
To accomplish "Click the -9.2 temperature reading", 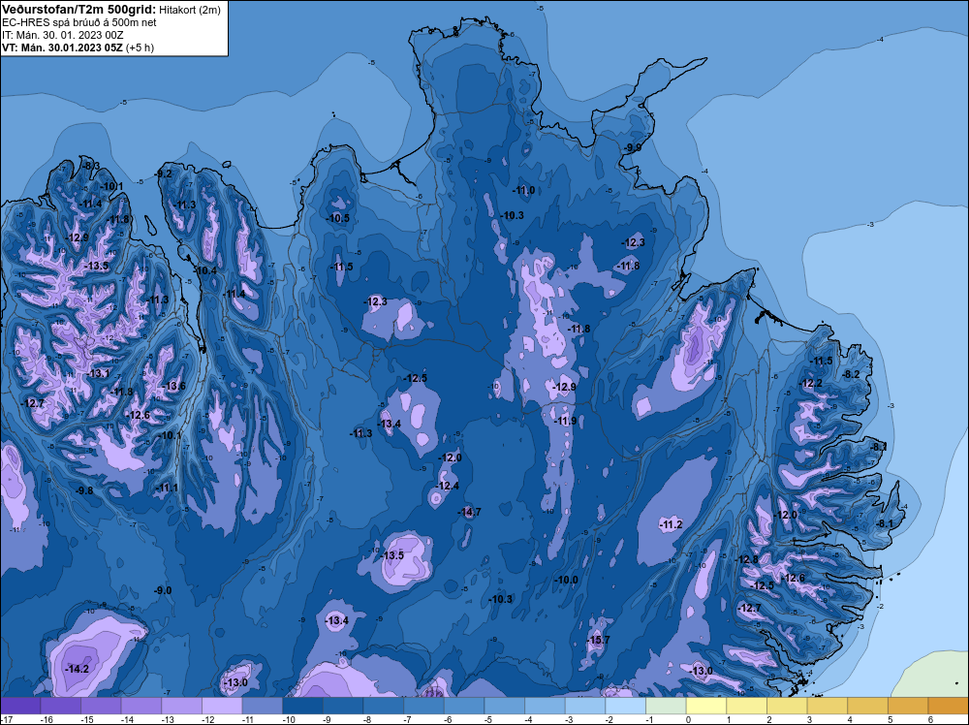I will point(164,173).
